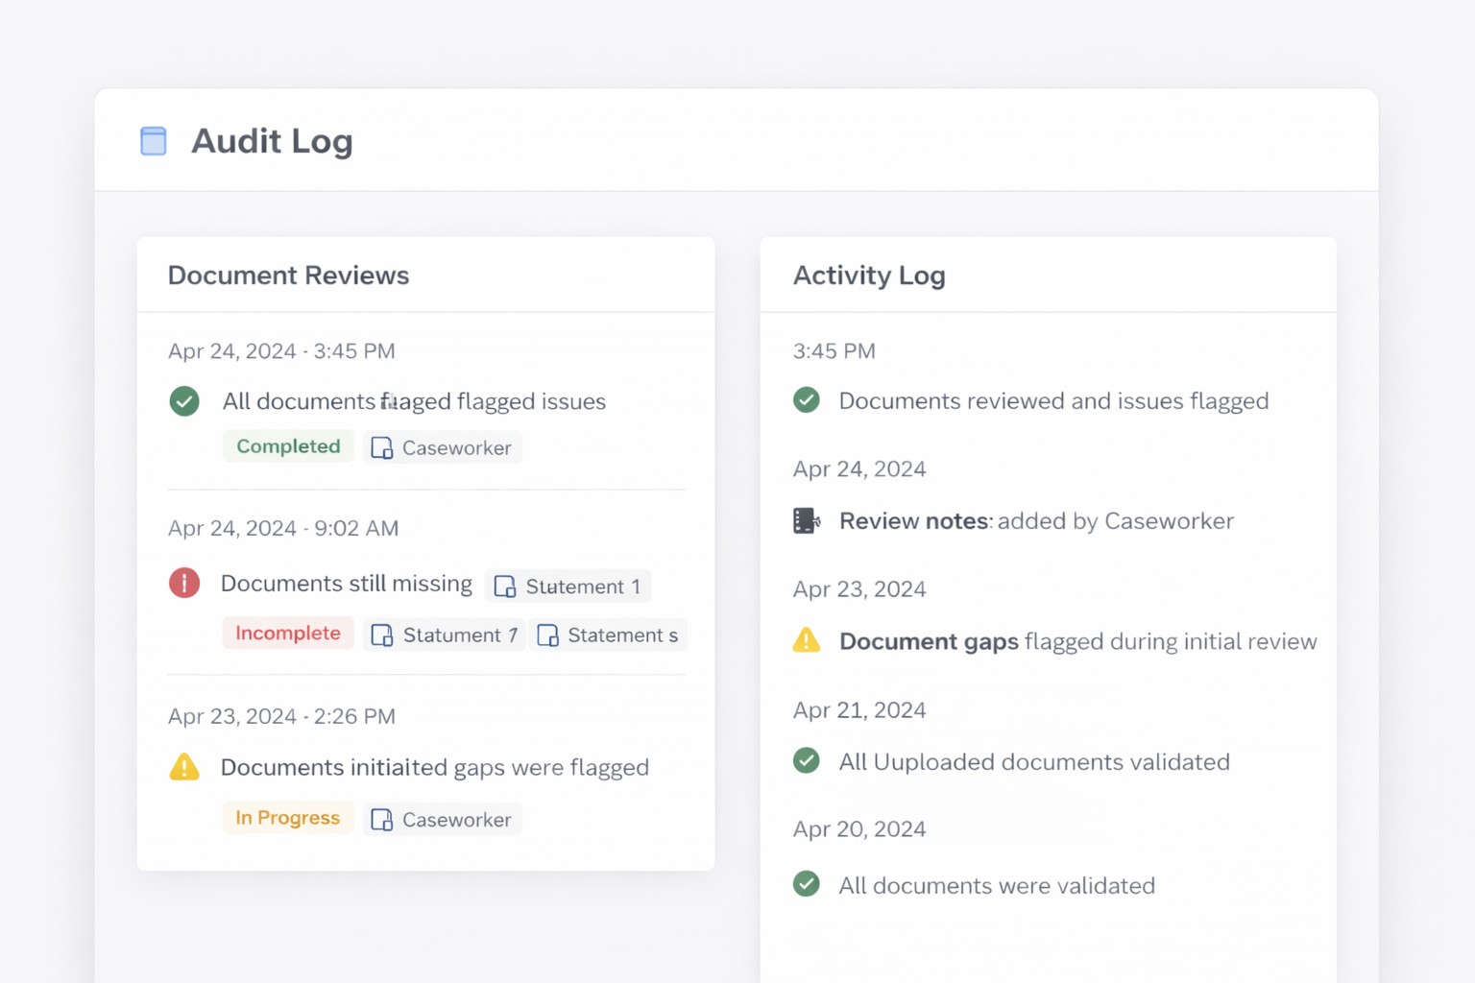Click the Document Reviews panel heading
This screenshot has height=983, width=1475.
(x=288, y=276)
